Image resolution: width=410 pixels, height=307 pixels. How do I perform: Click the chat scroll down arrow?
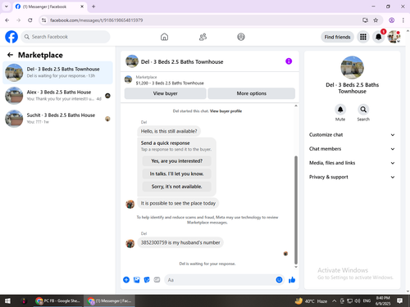pos(296,267)
